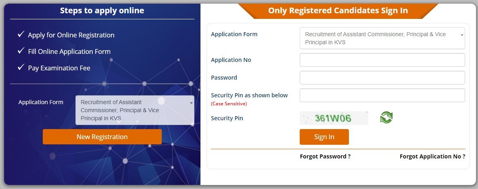Image resolution: width=478 pixels, height=189 pixels.
Task: Select Recruitment dropdown in sign-in form
Action: pos(382,38)
